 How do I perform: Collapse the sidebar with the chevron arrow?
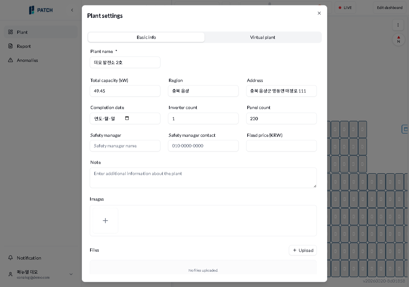pyautogui.click(x=72, y=10)
